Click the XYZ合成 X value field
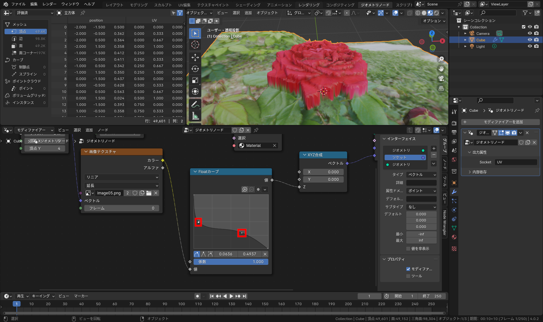This screenshot has height=322, width=543. pyautogui.click(x=323, y=172)
